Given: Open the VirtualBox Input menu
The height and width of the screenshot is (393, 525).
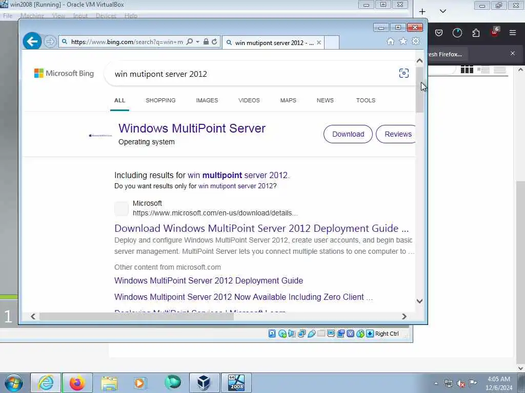Looking at the screenshot, I should pos(80,16).
